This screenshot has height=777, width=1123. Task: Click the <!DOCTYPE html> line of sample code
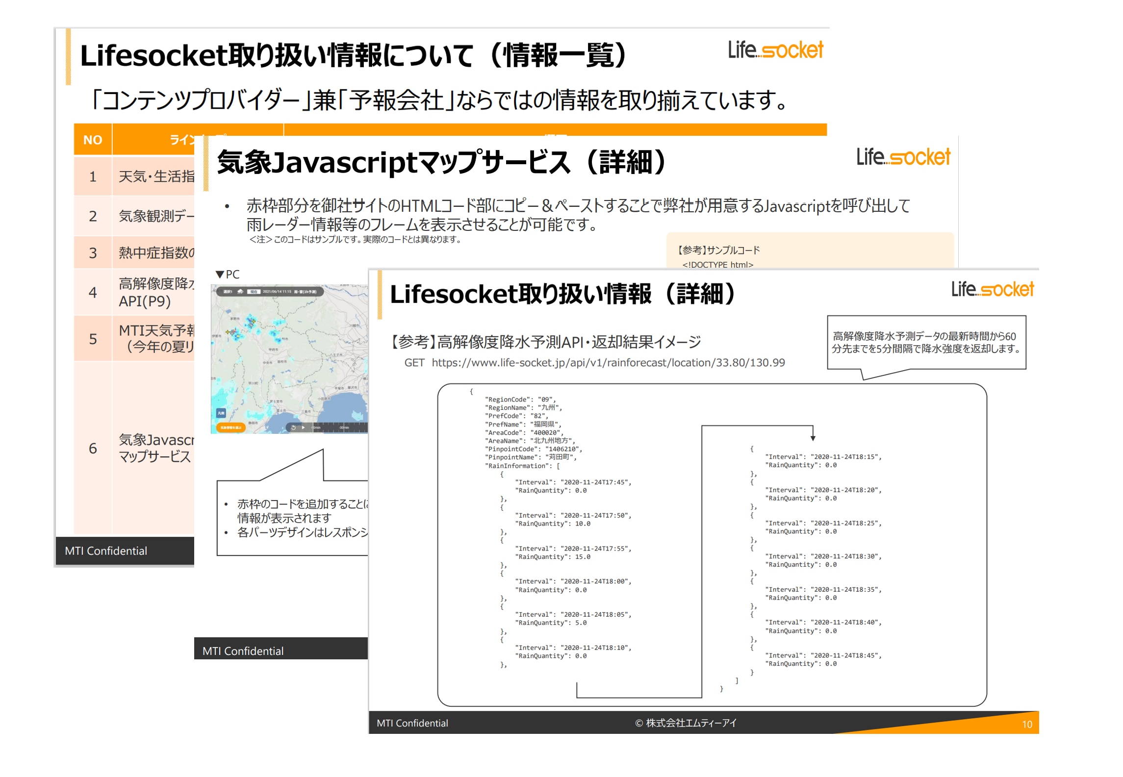(x=717, y=265)
